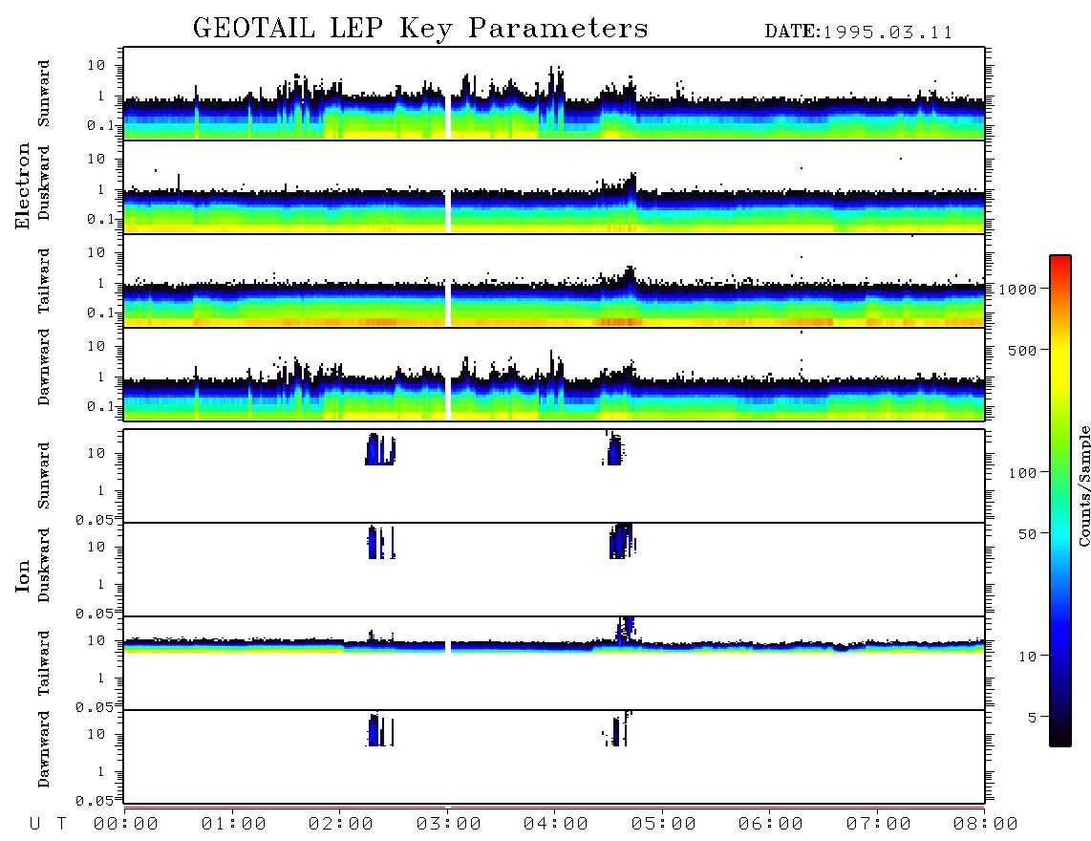Click the Ion Tailward spectrogram panel
Viewport: 1091px width, 841px height.
pos(554,663)
